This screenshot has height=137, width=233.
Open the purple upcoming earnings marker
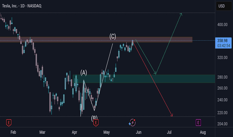click(x=198, y=123)
